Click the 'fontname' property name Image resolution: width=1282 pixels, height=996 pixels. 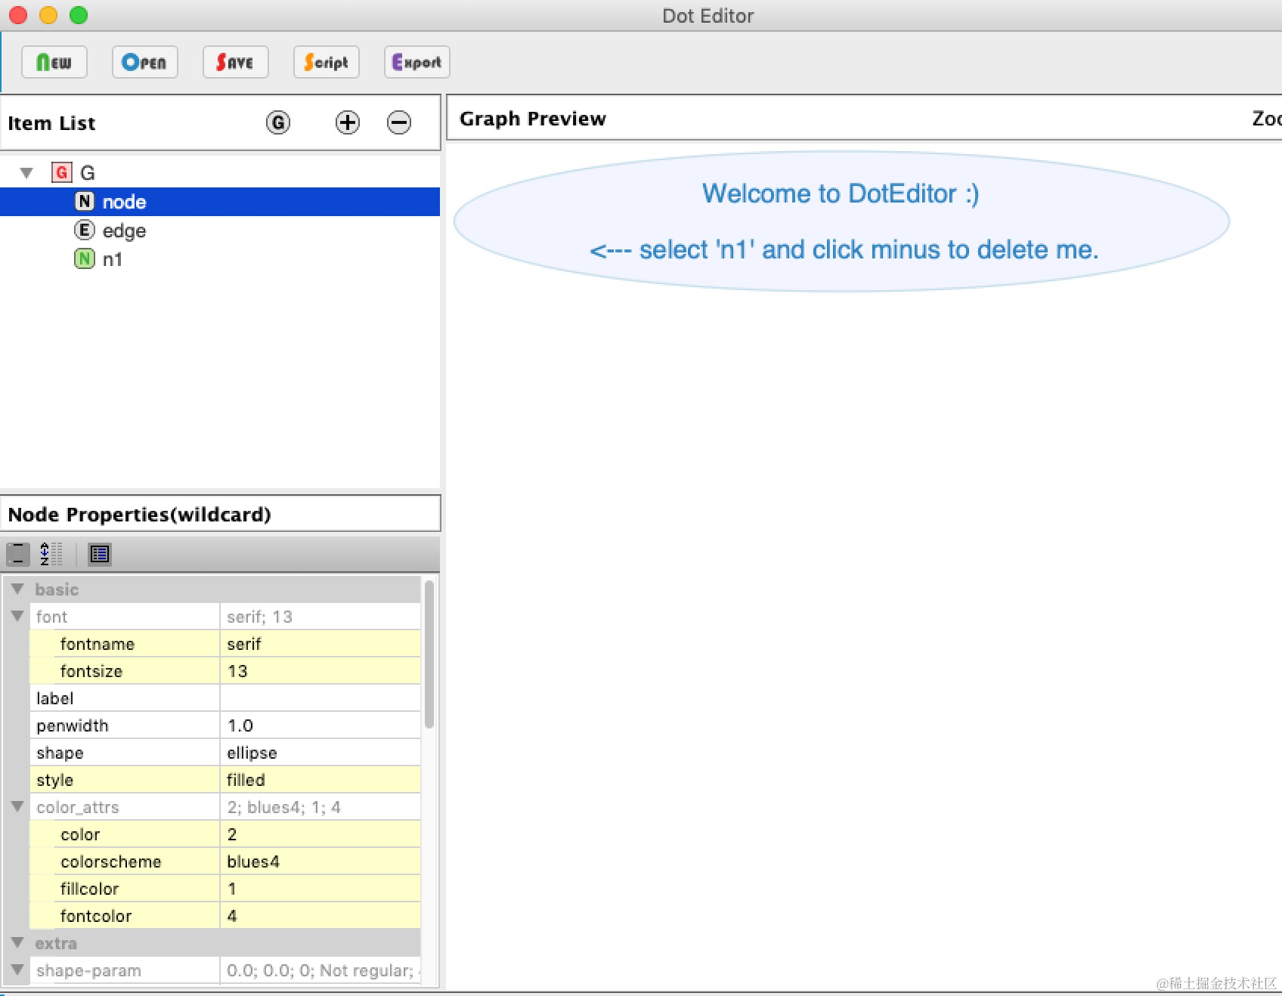point(98,644)
